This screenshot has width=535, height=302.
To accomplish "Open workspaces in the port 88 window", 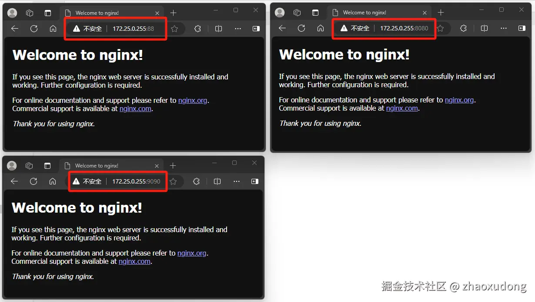I will point(30,13).
